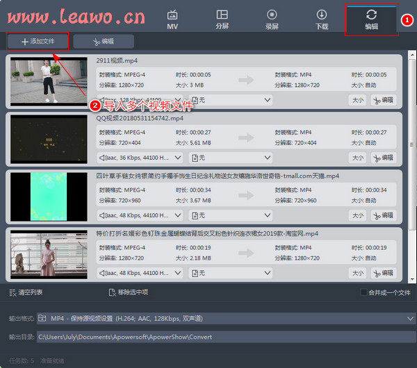Select the 特价打折 pink dress video thumbnail

click(49, 254)
